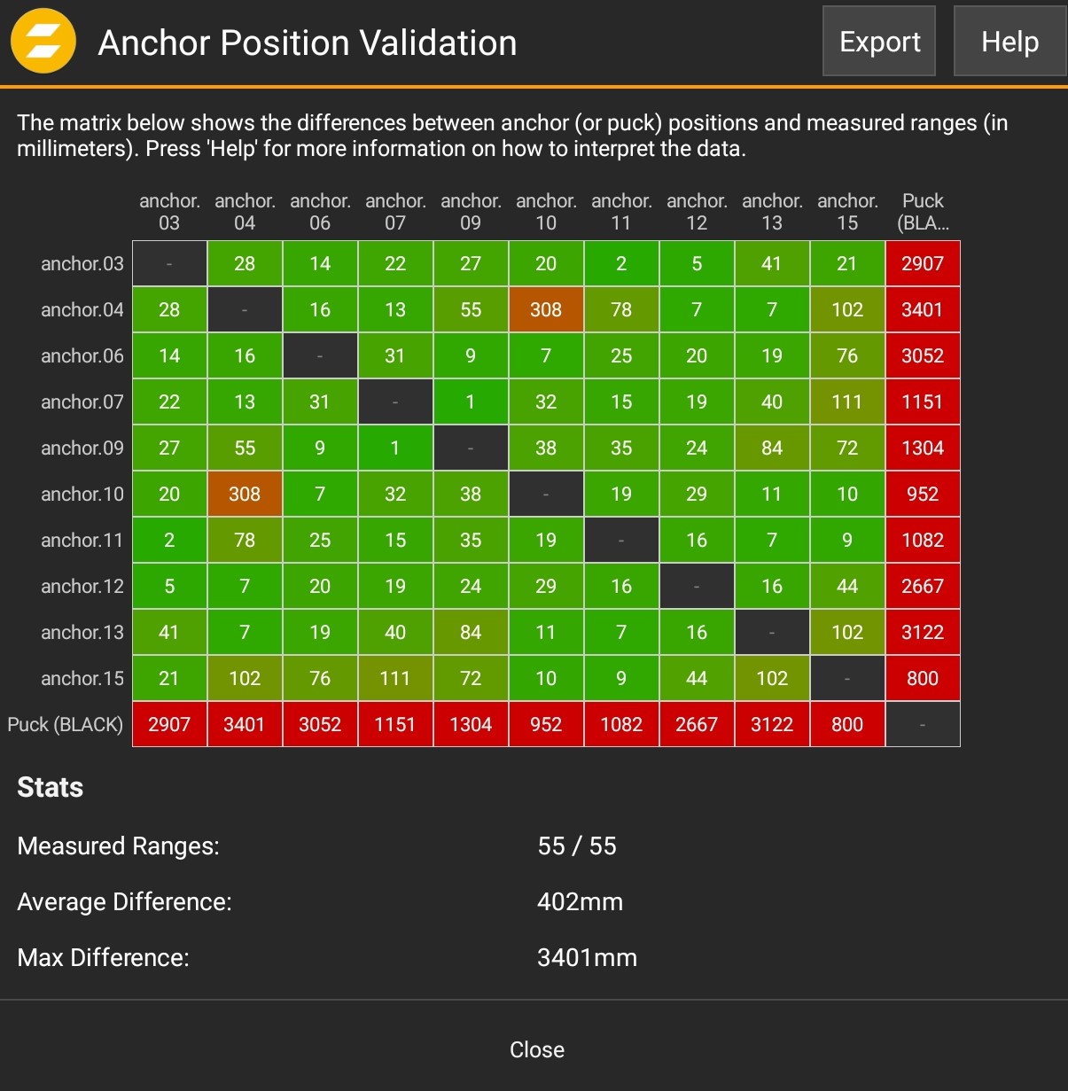Screen dimensions: 1068x1091
Task: Click the red 3401 cell for anchor.04
Action: coord(923,309)
